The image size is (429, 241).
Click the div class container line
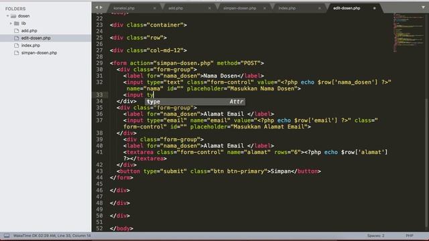click(x=148, y=25)
